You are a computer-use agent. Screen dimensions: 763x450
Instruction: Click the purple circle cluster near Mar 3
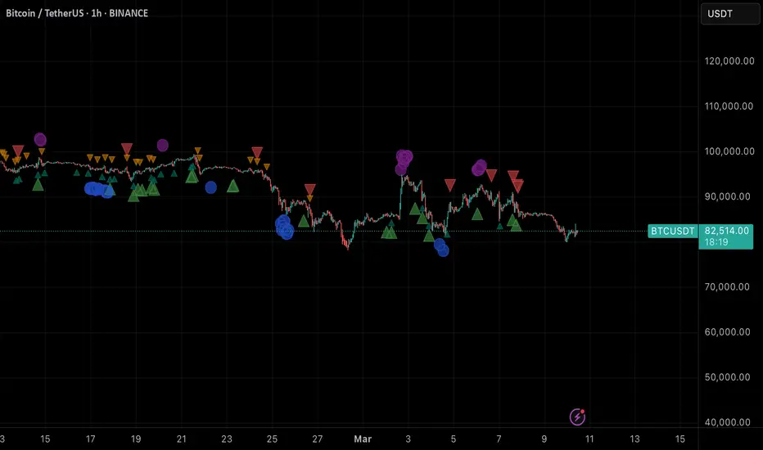(x=404, y=162)
